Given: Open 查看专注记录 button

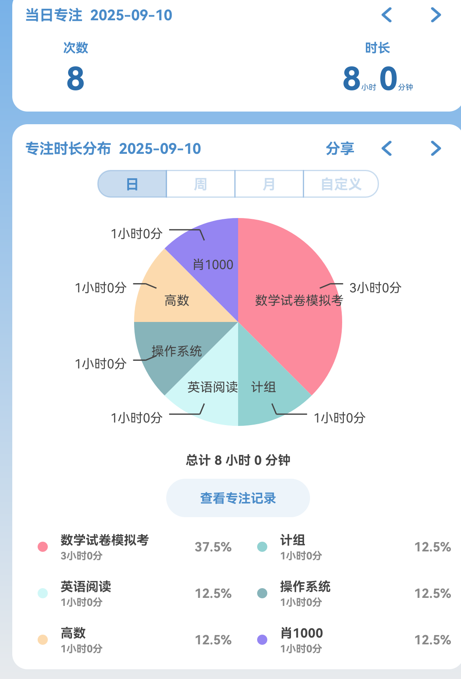Looking at the screenshot, I should click(x=238, y=498).
